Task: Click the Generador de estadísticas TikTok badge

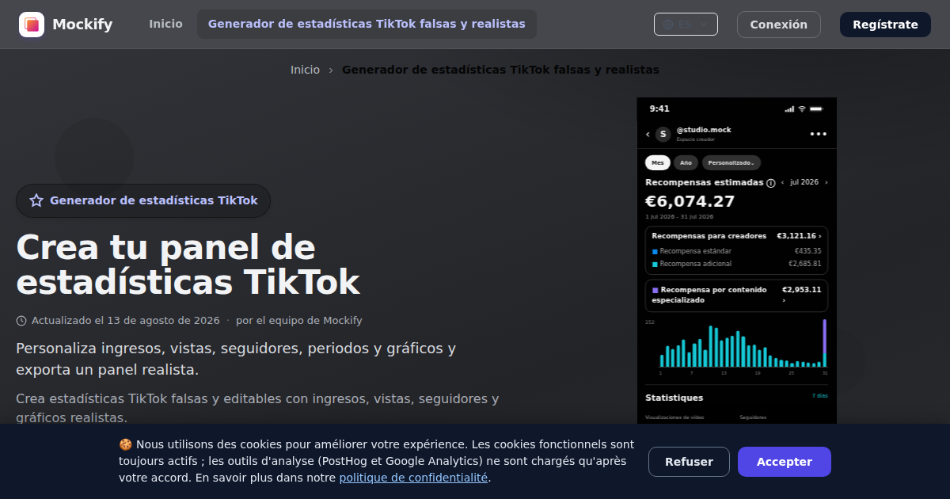Action: click(x=143, y=200)
